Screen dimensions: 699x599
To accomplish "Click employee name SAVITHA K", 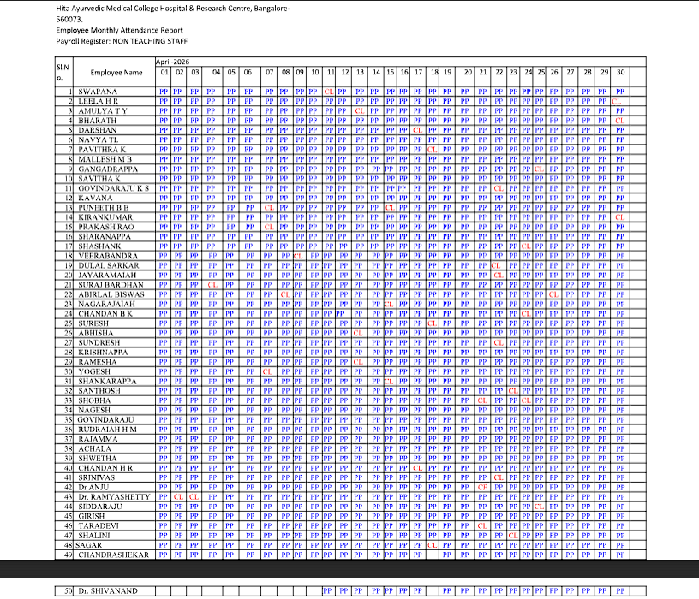I will 99,179.
